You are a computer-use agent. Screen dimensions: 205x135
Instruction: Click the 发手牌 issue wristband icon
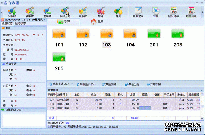click(12, 12)
